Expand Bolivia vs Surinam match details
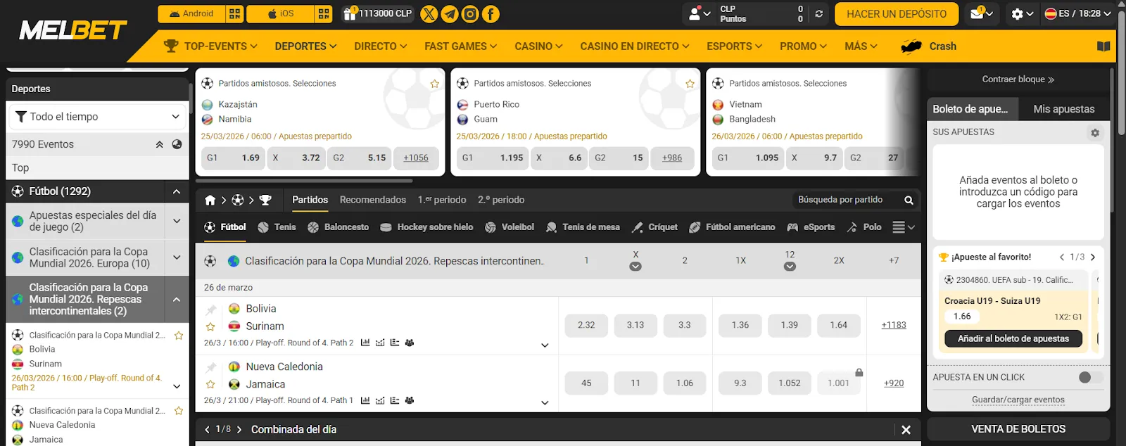 [545, 345]
